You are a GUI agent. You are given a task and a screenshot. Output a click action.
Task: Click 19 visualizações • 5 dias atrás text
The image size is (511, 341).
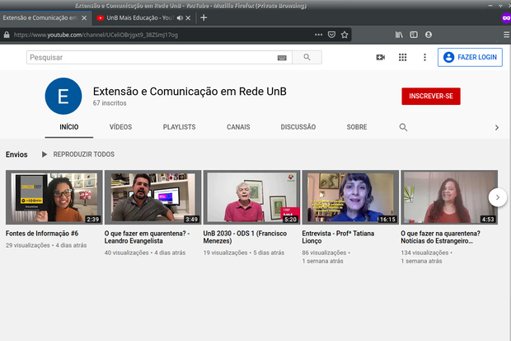(x=244, y=253)
